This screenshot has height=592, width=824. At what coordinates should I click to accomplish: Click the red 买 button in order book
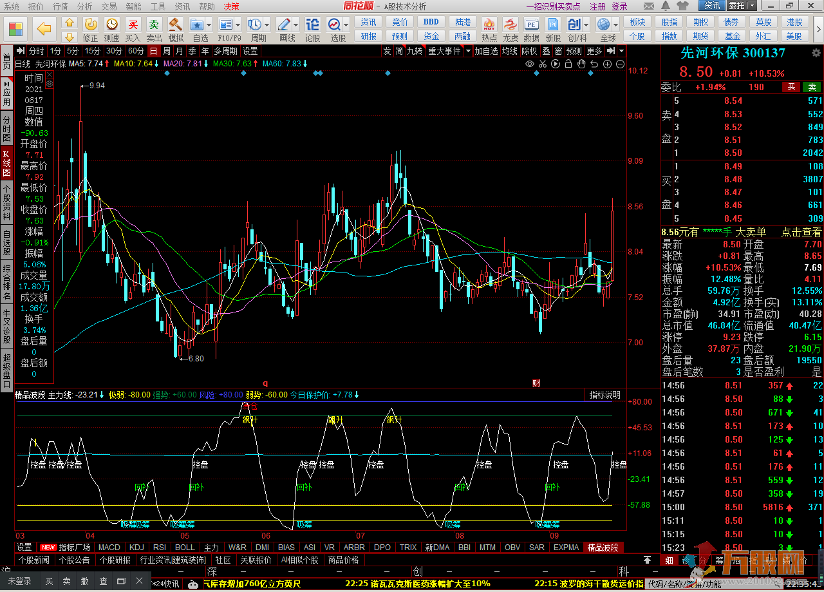[x=791, y=87]
